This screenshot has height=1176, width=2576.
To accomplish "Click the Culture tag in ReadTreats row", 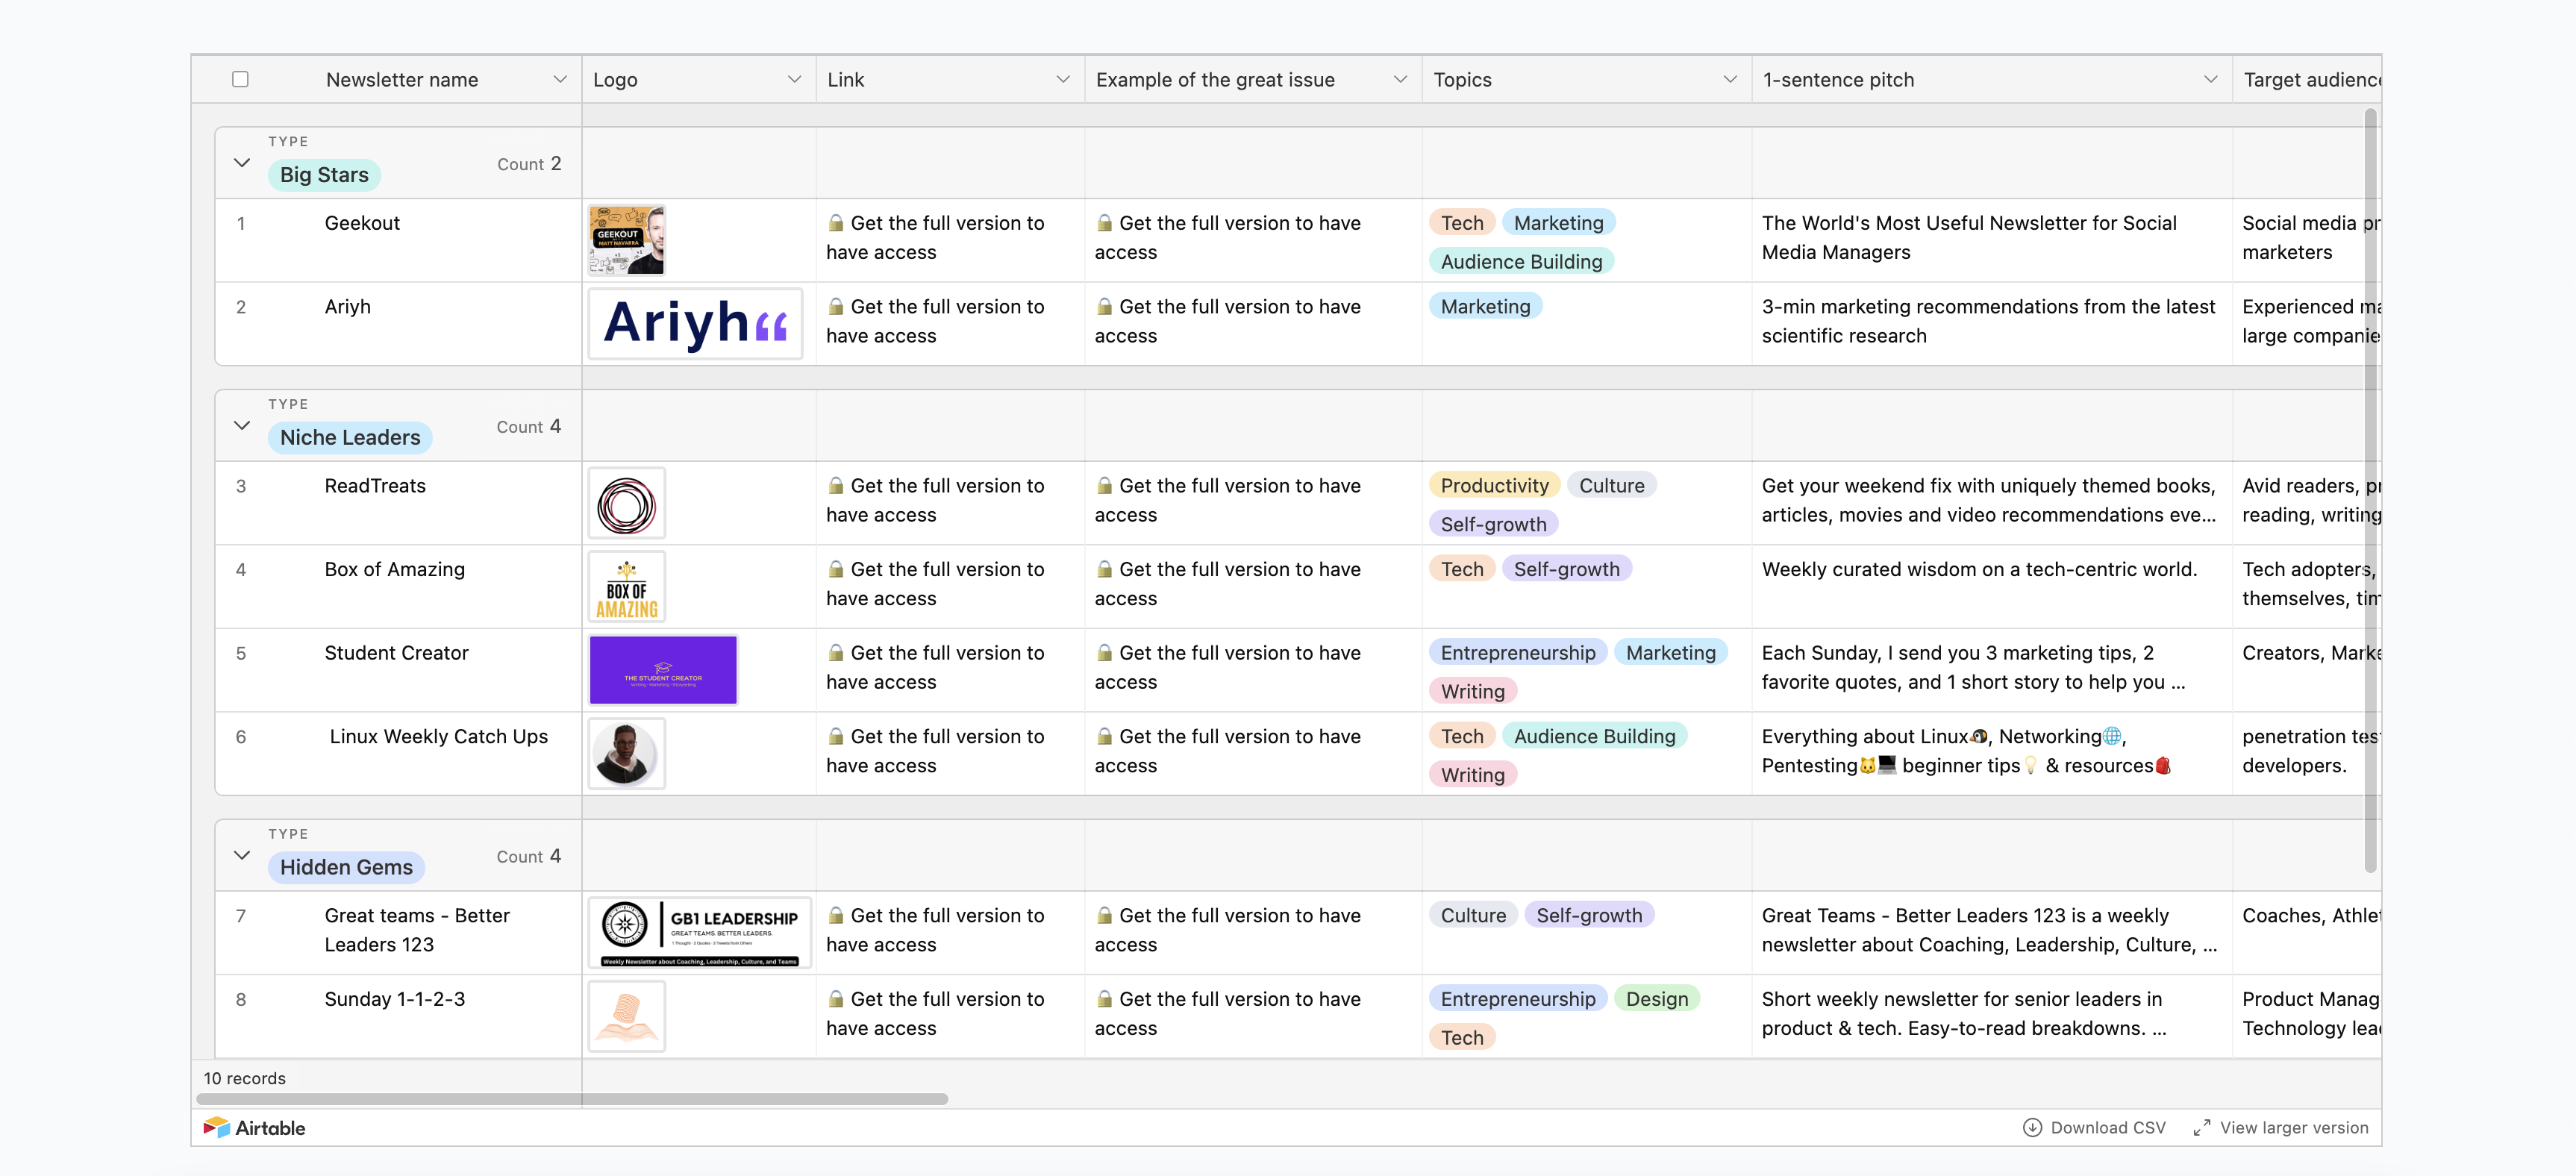I will pos(1611,486).
